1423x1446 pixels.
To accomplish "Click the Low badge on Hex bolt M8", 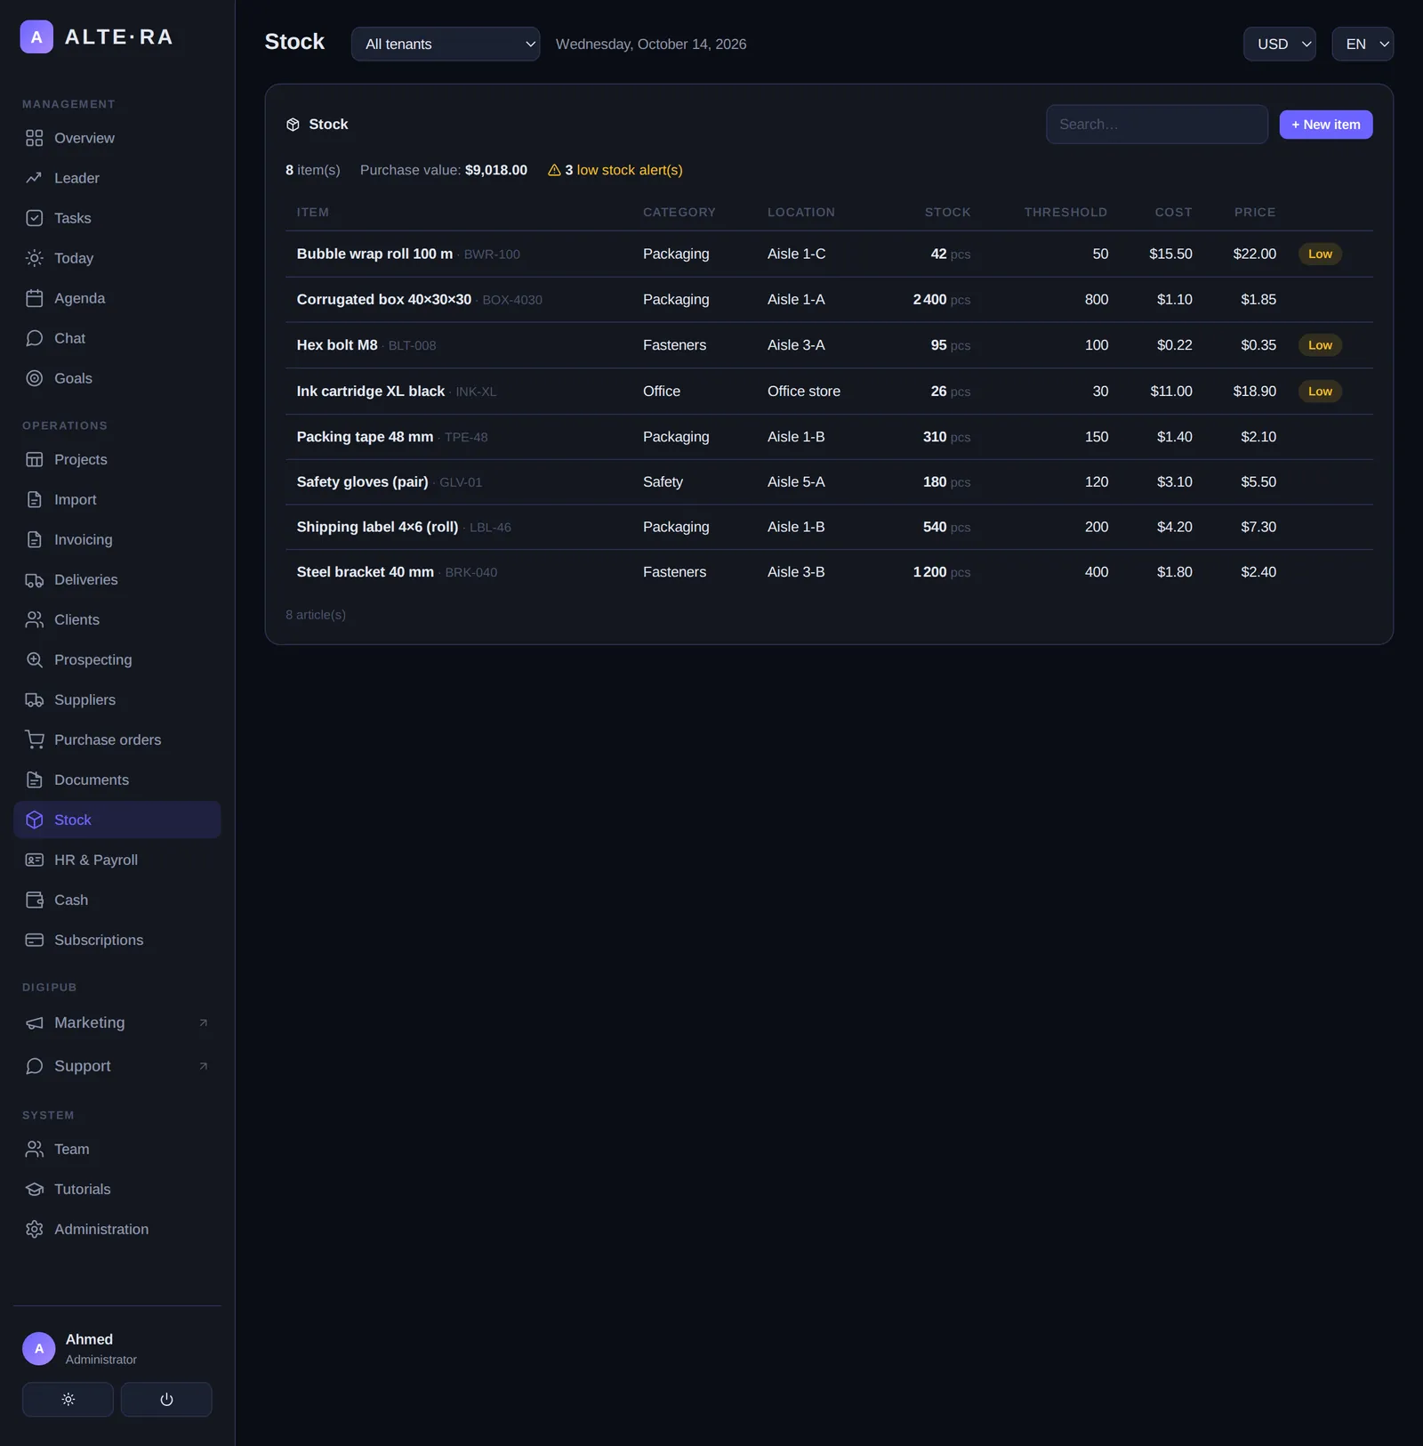I will tap(1320, 345).
